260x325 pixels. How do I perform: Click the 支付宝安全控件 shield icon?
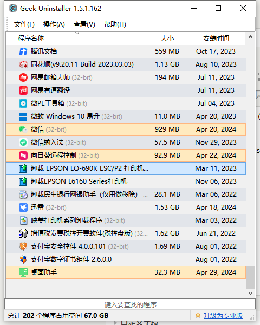[23, 246]
